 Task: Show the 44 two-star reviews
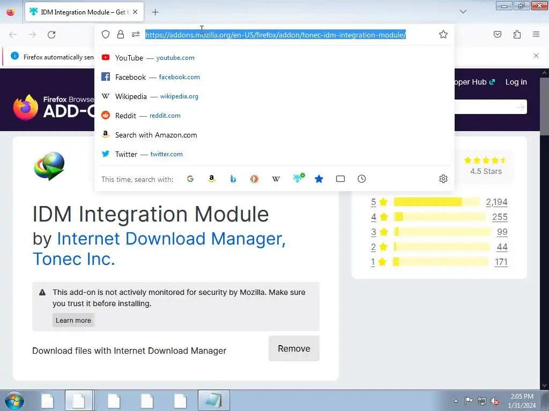502,247
